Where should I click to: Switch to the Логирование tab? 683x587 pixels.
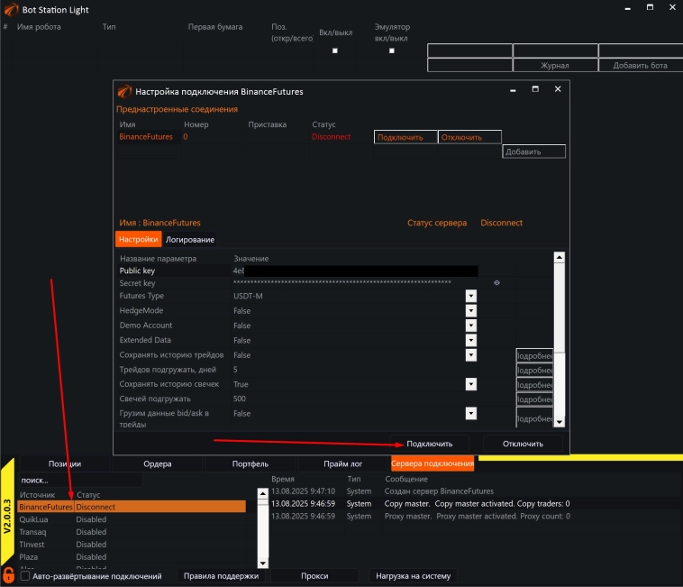(190, 240)
